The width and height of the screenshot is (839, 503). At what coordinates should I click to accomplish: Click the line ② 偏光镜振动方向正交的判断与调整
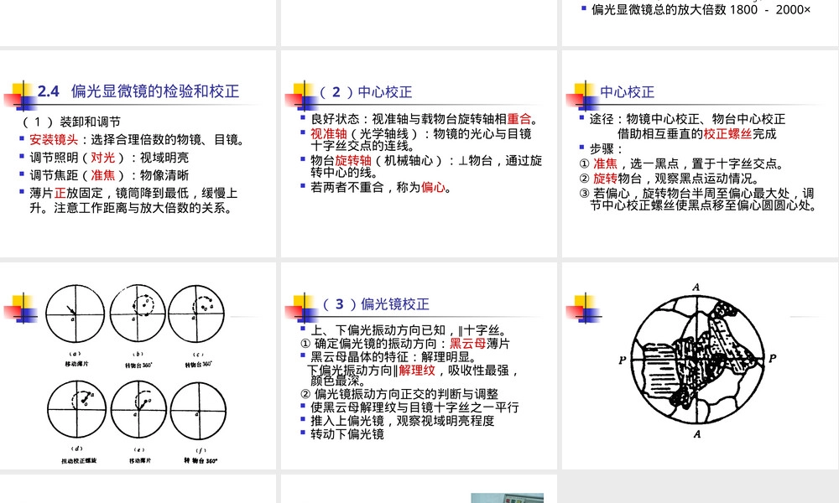point(399,394)
